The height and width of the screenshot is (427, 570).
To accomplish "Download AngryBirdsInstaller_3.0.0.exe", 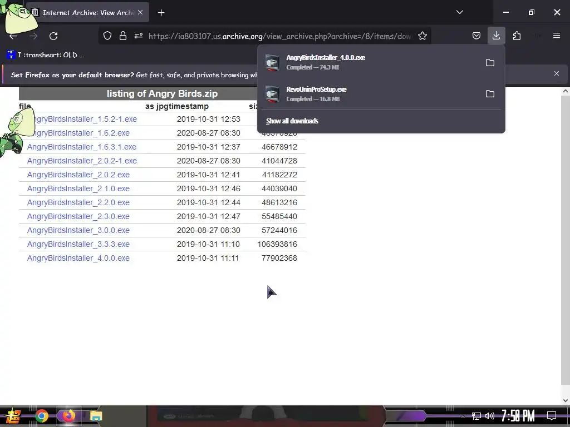I will tap(78, 230).
